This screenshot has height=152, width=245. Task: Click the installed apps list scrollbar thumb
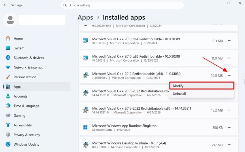tap(244, 82)
